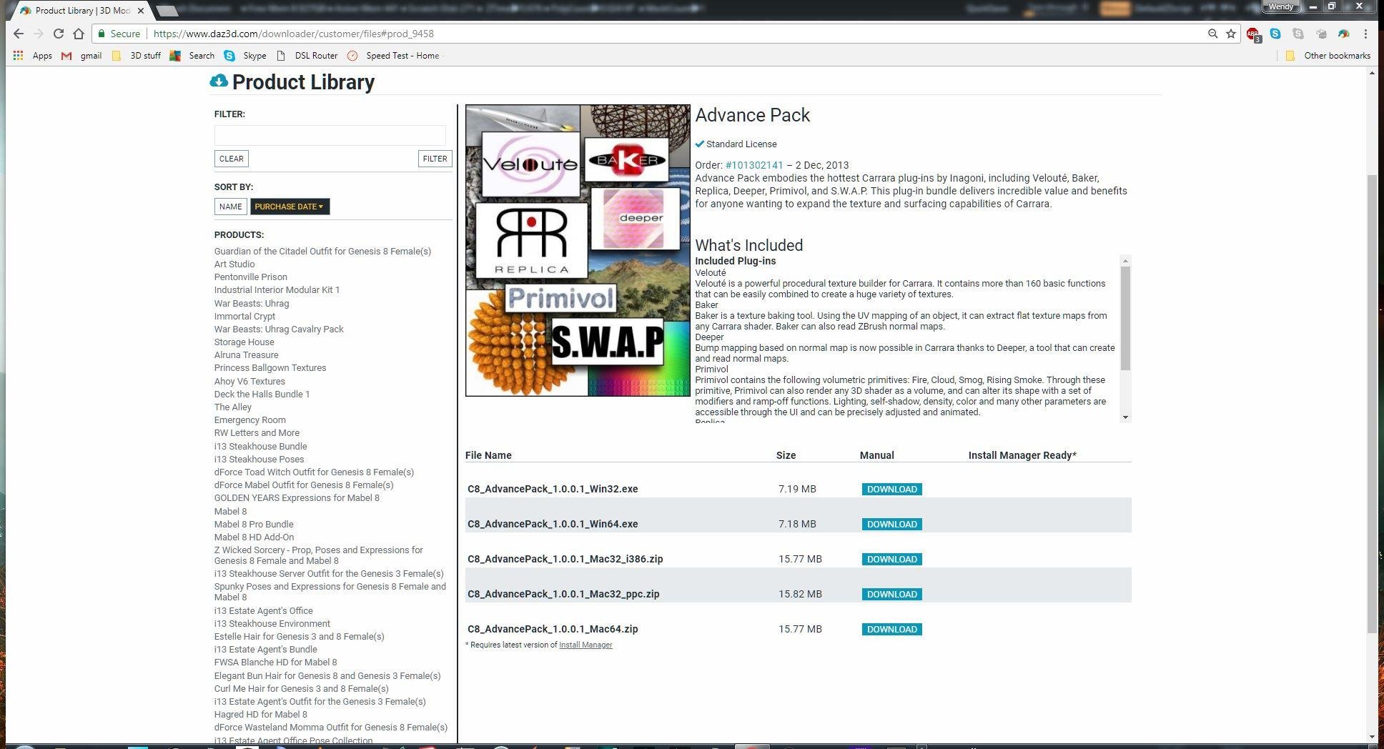Download C8_AdvancePack Win32.exe

pyautogui.click(x=891, y=489)
